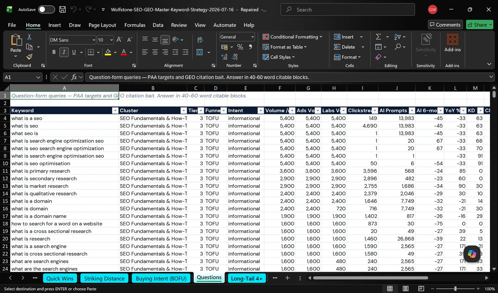
Task: Click the Format as Table button
Action: click(x=285, y=47)
